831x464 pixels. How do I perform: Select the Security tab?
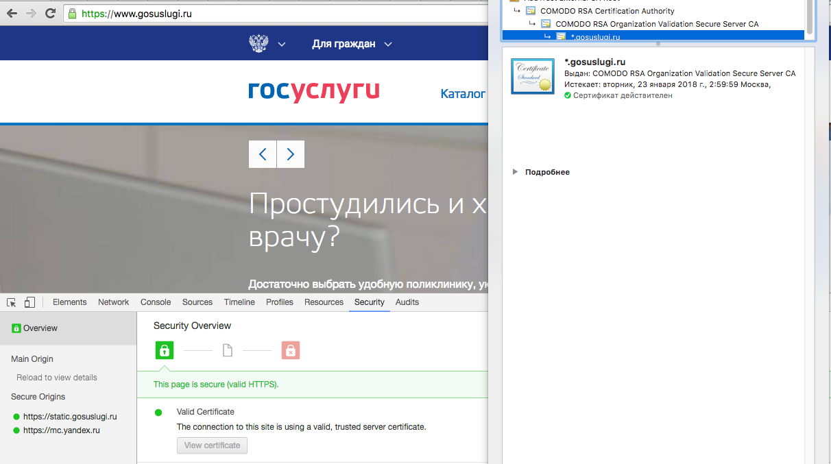point(370,302)
